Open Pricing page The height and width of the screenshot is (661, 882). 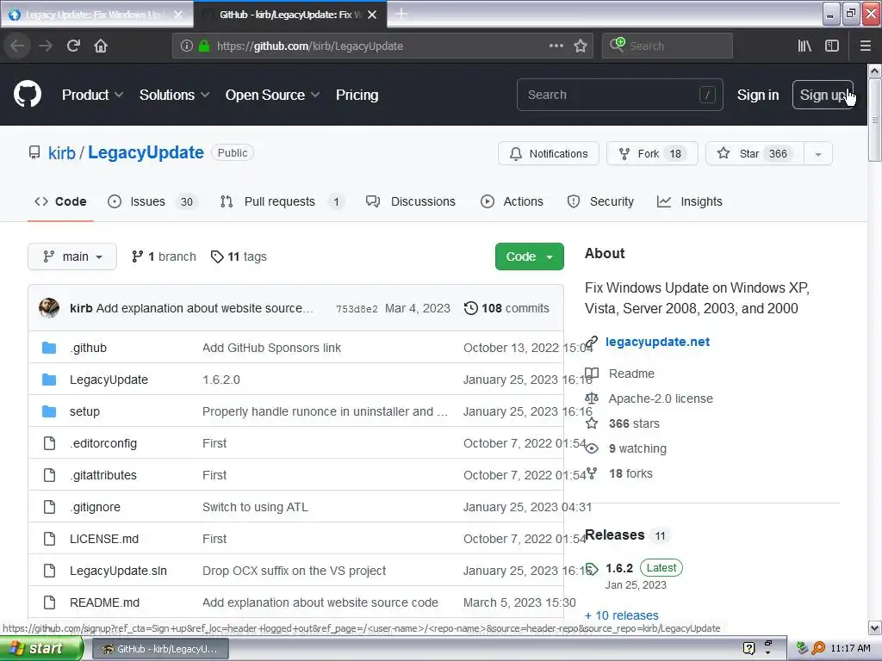click(357, 95)
